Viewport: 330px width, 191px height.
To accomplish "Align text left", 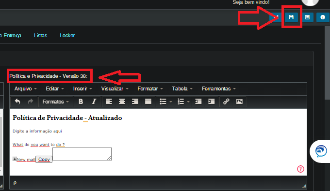I will point(109,102).
